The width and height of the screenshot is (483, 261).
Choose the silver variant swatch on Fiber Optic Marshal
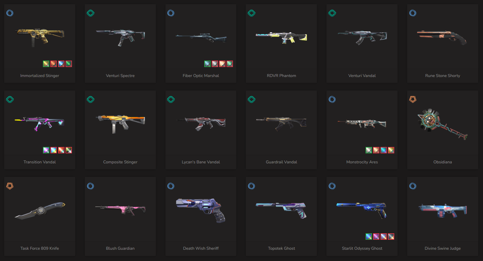[x=215, y=64]
